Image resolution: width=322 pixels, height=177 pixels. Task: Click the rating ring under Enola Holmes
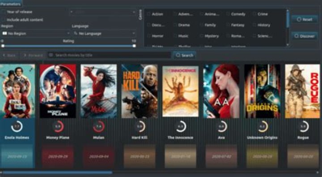[x=17, y=126]
